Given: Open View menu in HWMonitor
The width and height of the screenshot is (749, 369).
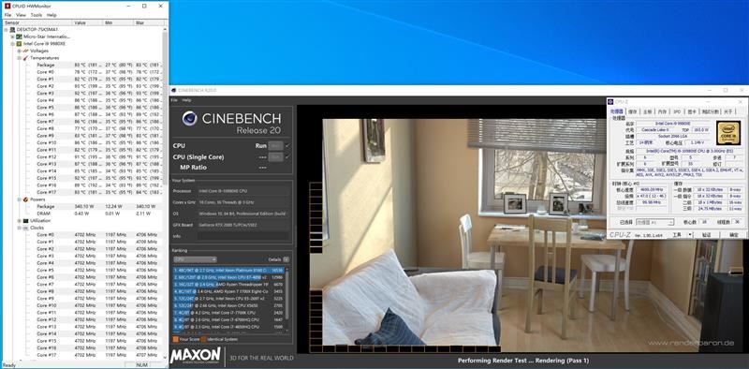Looking at the screenshot, I should point(21,15).
